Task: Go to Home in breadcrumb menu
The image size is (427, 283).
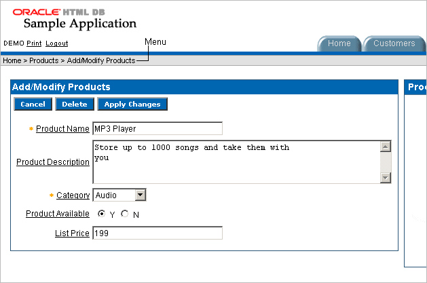Action: coord(12,61)
